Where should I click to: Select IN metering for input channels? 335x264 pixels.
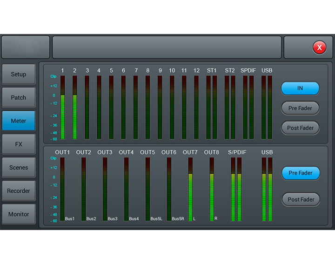pyautogui.click(x=300, y=88)
